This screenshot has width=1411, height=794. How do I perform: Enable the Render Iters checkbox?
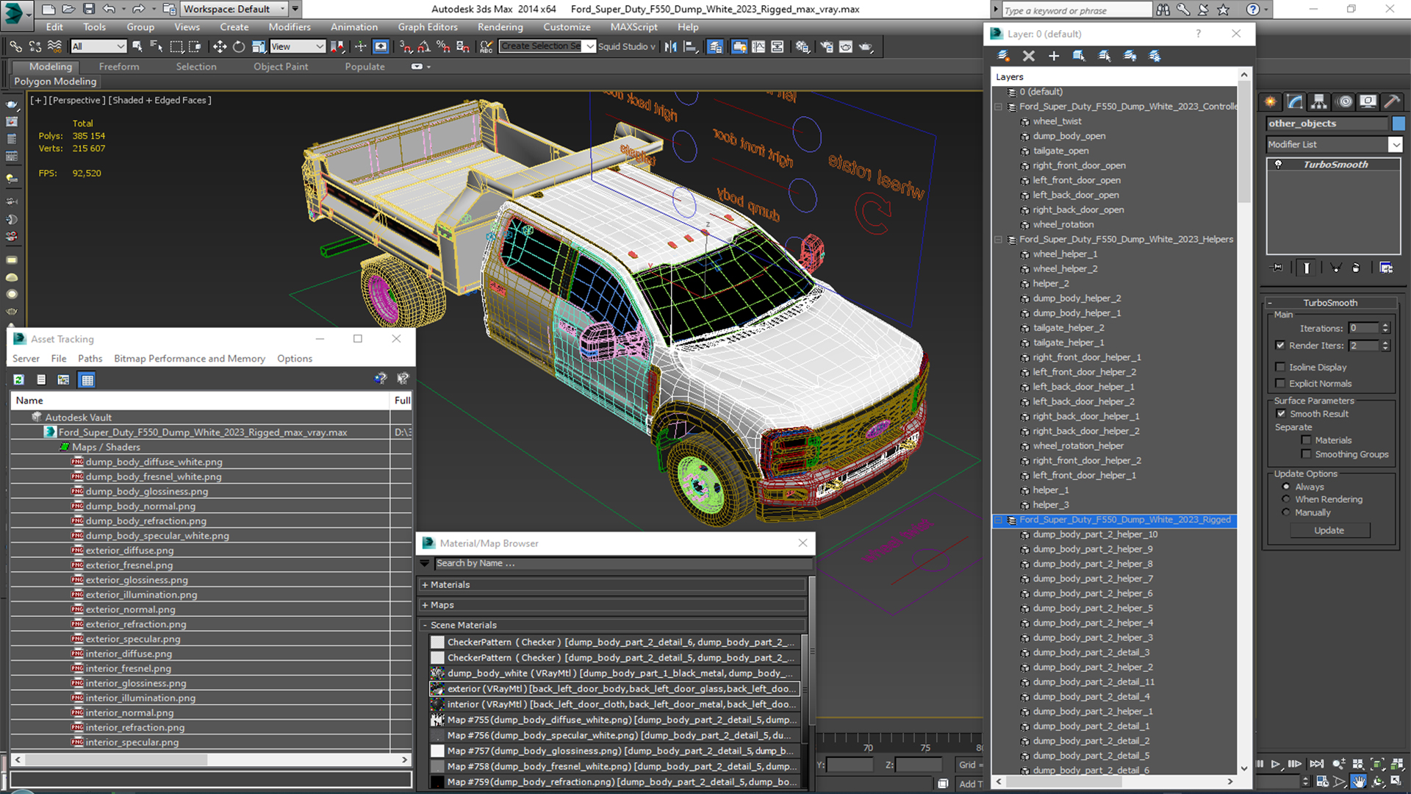coord(1280,346)
